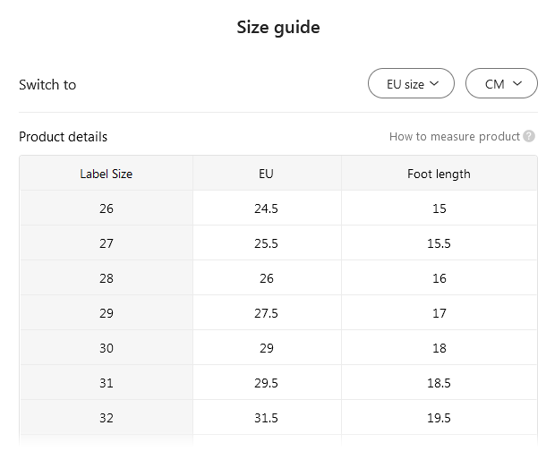Click the How to measure product link
Screen dimensions: 546x451
(454, 137)
